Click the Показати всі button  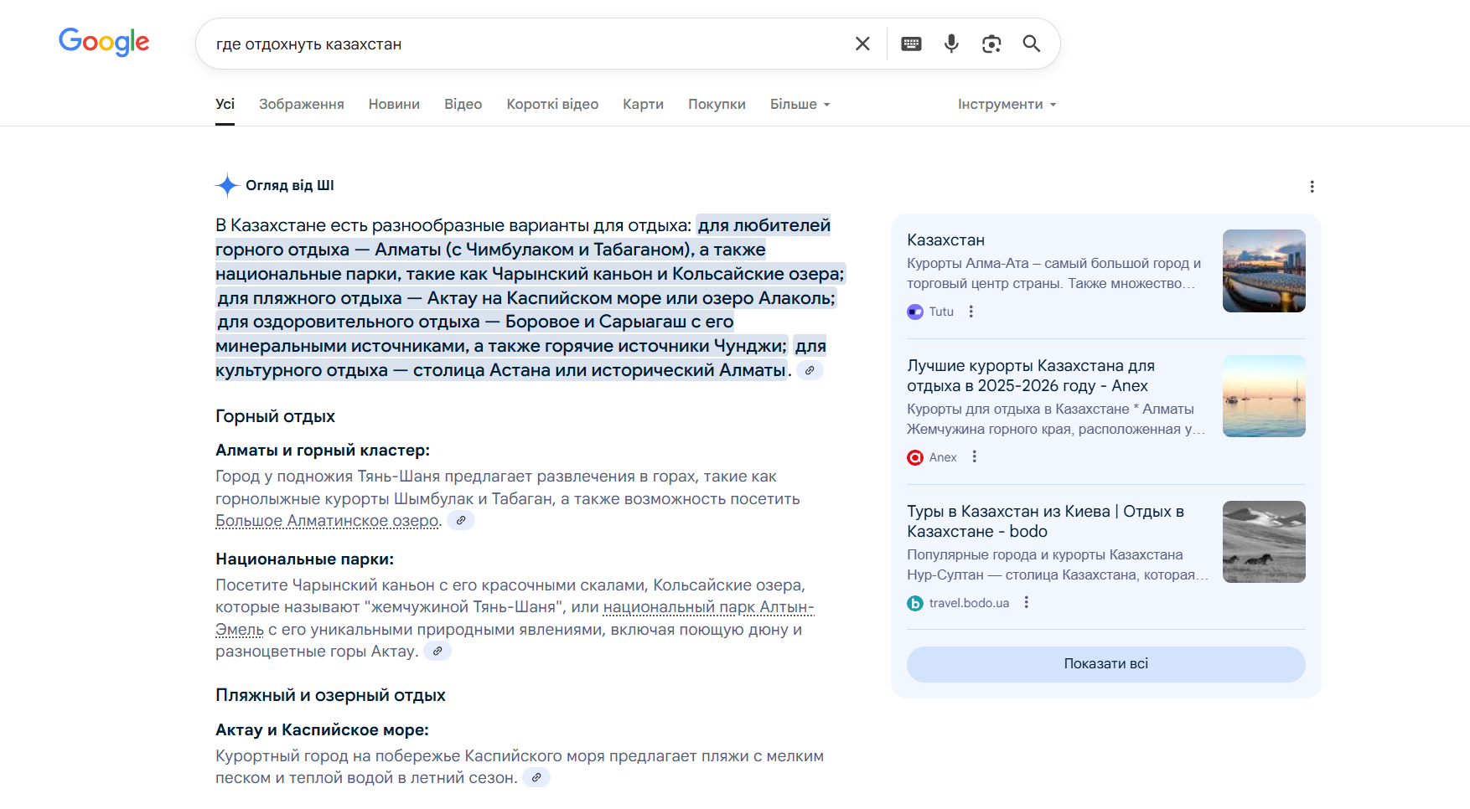click(x=1105, y=664)
